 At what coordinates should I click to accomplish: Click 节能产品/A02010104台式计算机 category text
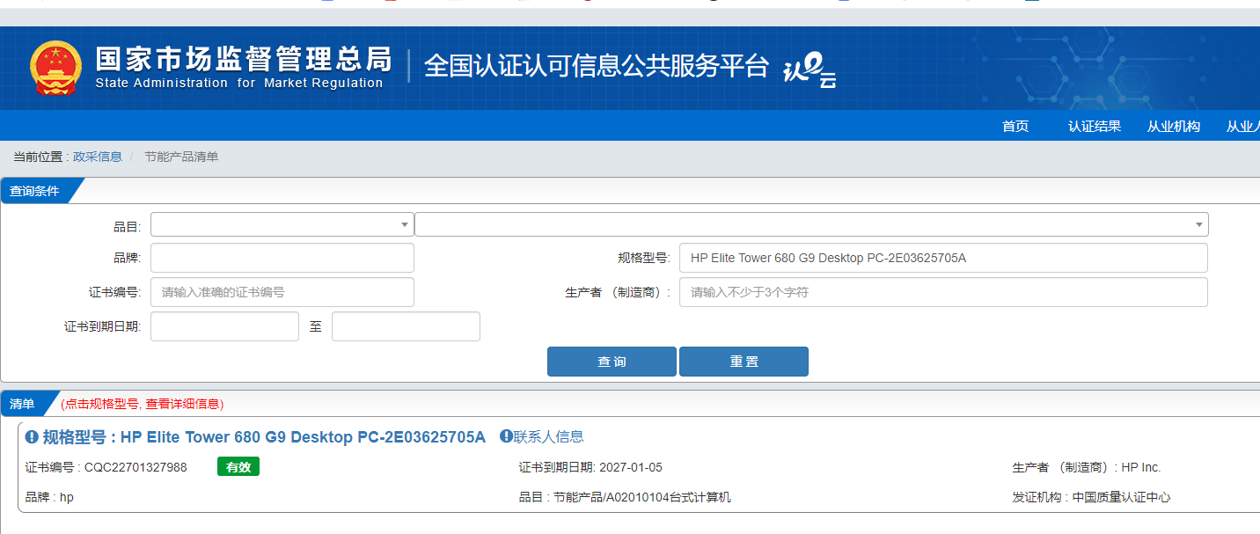pos(642,497)
